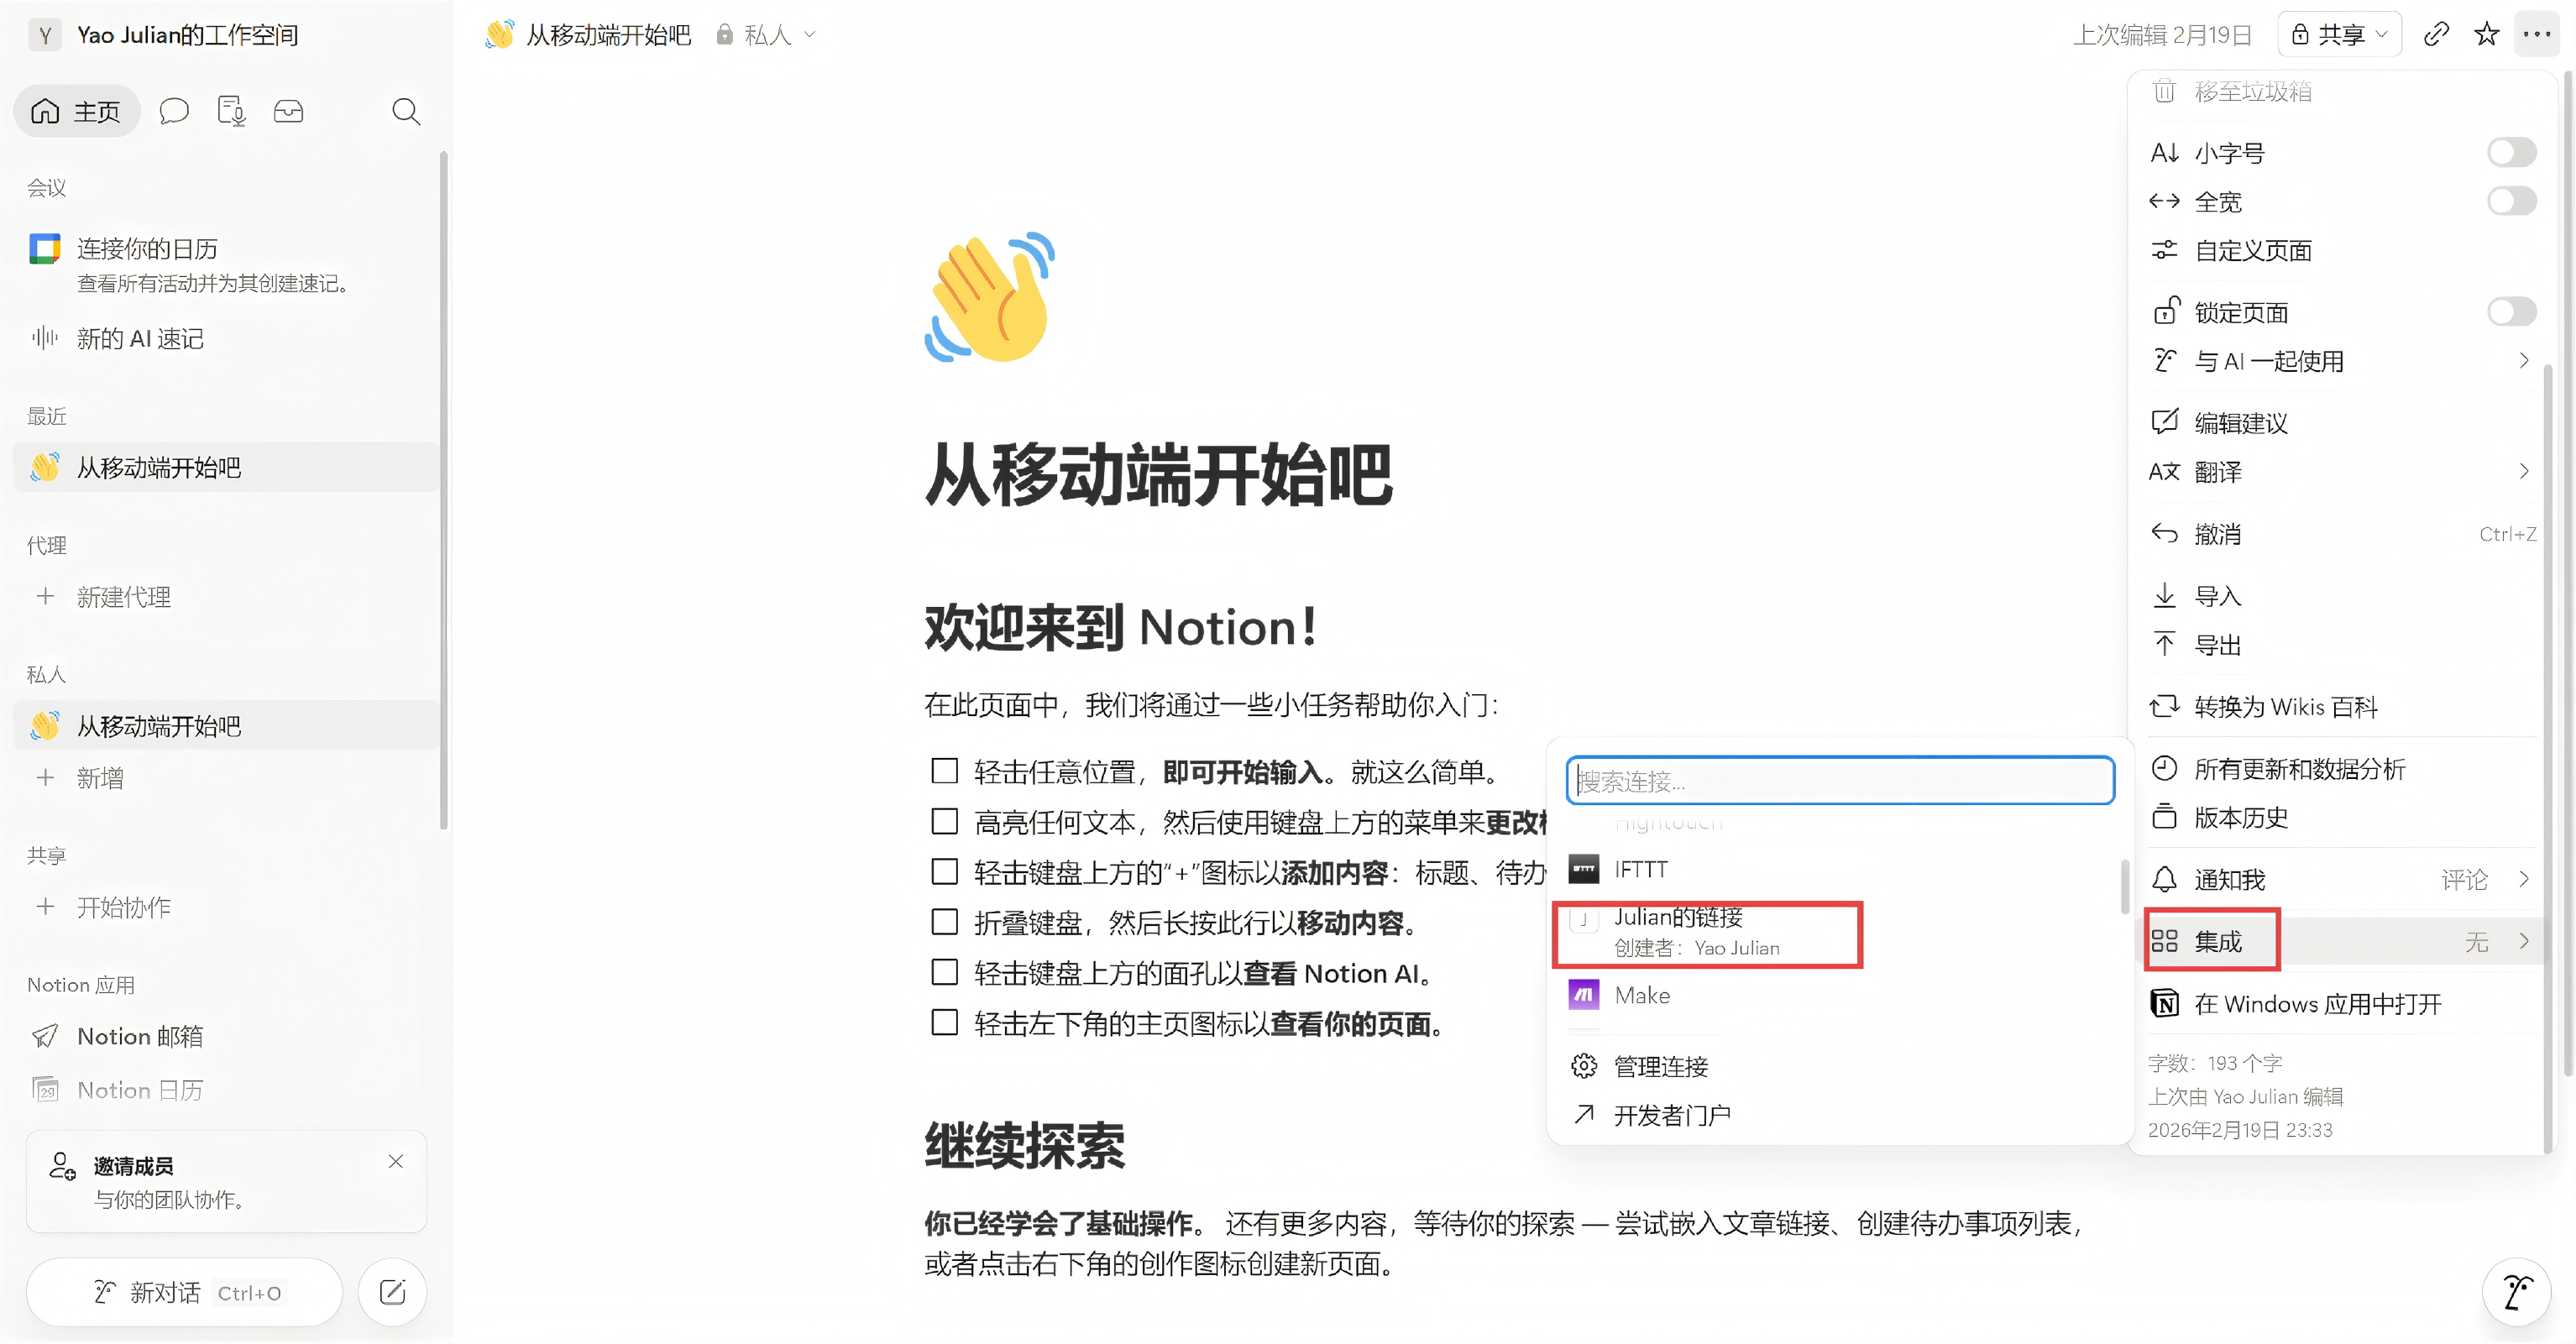
Task: Click the left sidebar scrollbar
Action: pyautogui.click(x=443, y=490)
